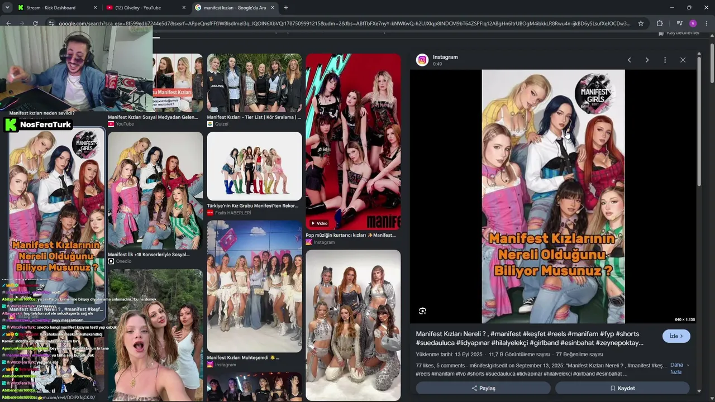Show the previous image in preview panel
715x402 pixels.
[629, 60]
